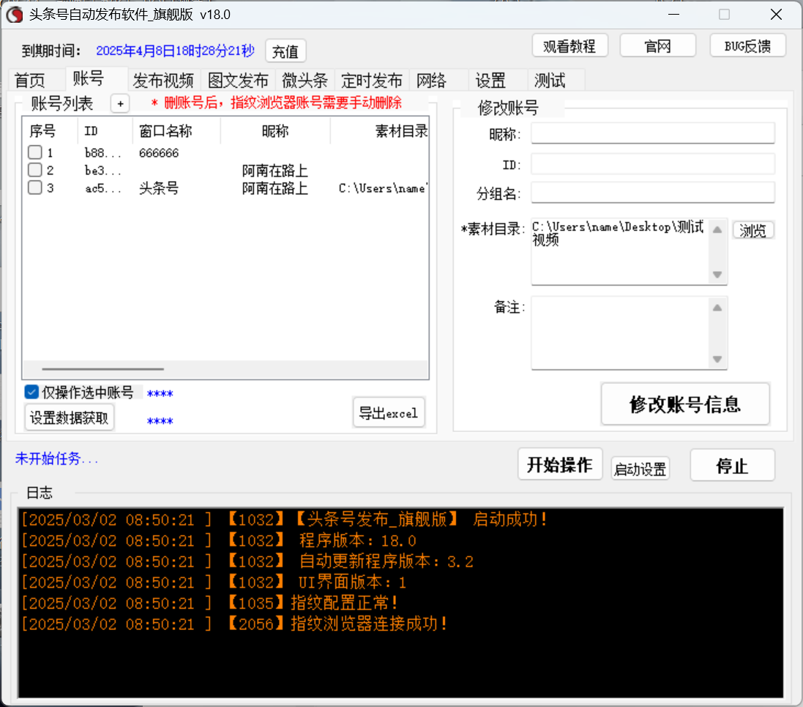803x707 pixels.
Task: Visit 官网 official website
Action: (x=657, y=46)
